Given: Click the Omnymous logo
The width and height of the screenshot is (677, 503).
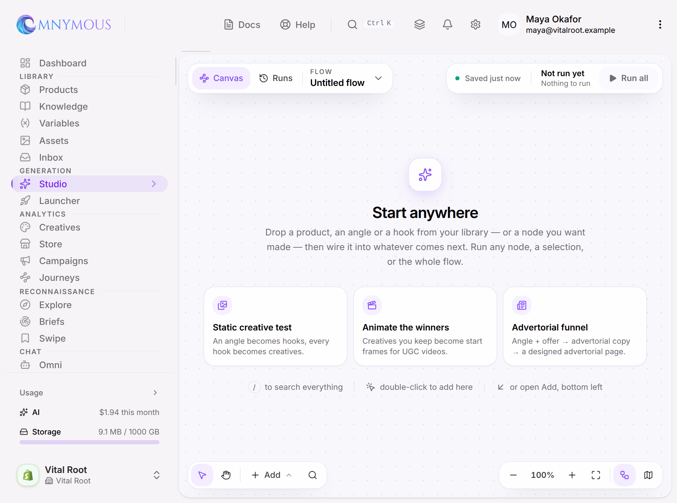Looking at the screenshot, I should [x=64, y=24].
